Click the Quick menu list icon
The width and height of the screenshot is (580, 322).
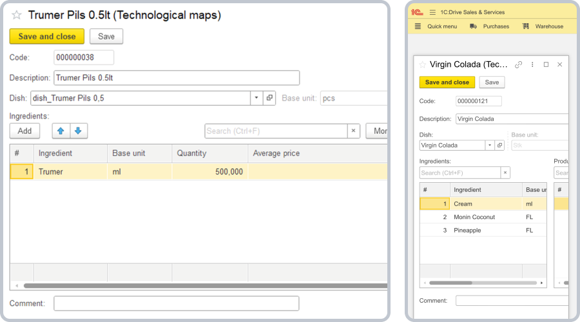tap(418, 26)
